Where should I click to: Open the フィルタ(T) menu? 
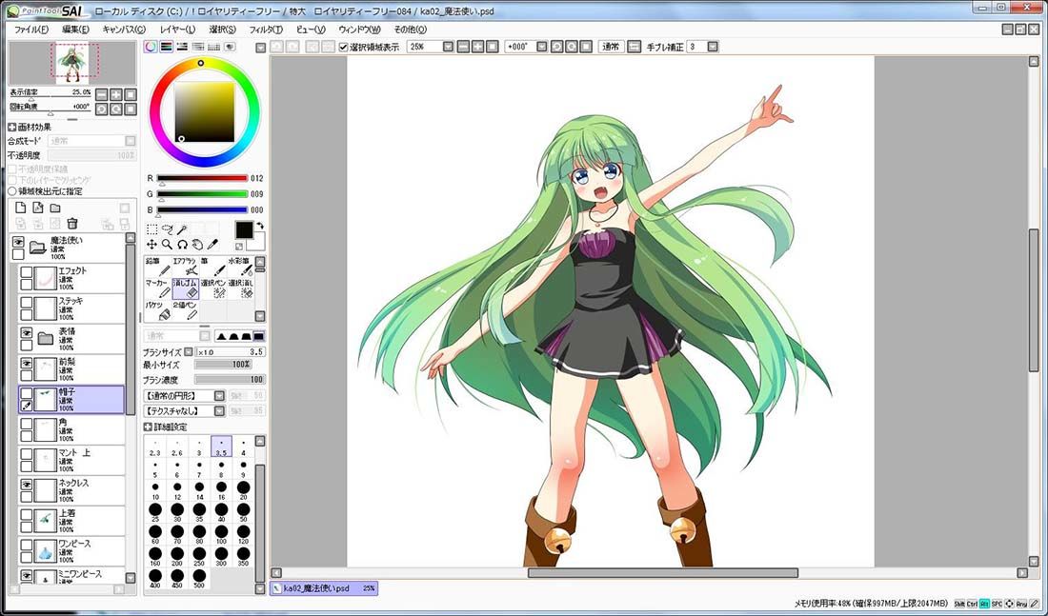click(266, 30)
